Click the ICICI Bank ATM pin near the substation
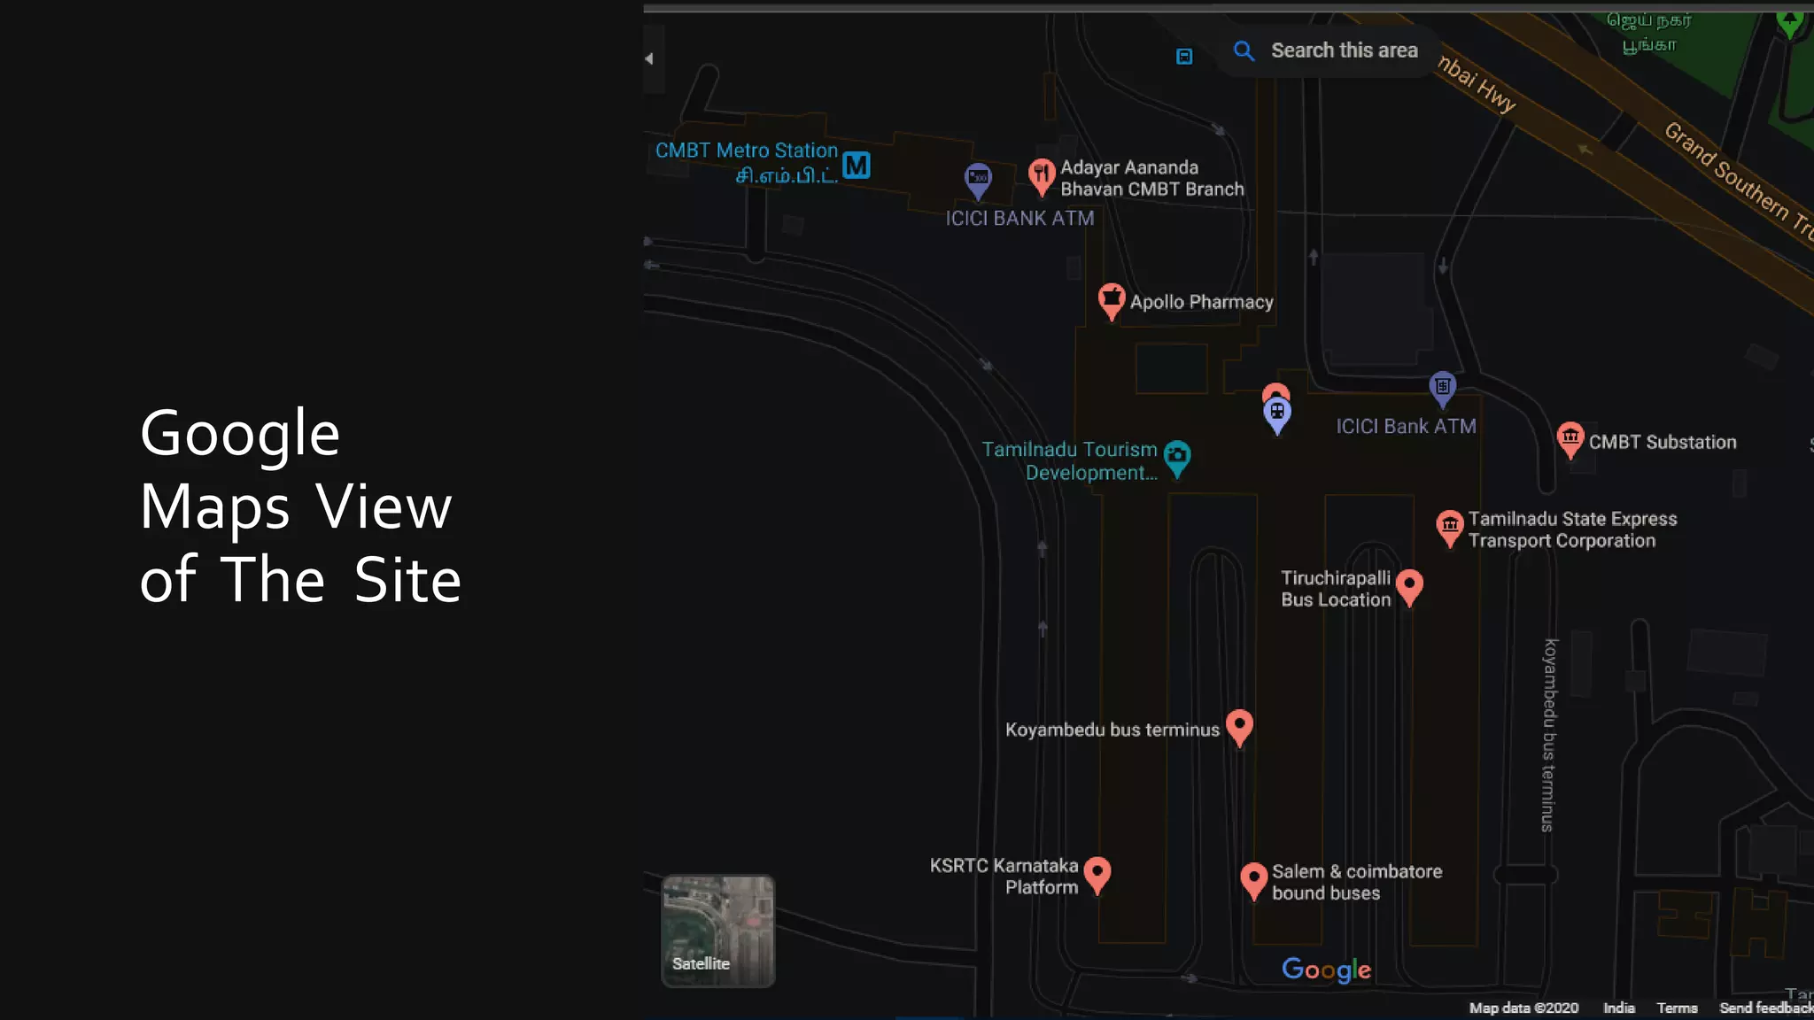The image size is (1814, 1020). tap(1442, 387)
